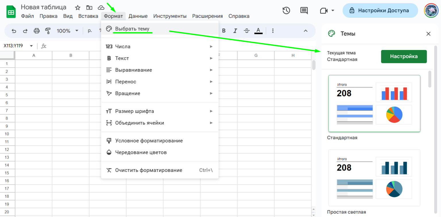Select column H header
The height and width of the screenshot is (217, 441).
[x=293, y=55]
